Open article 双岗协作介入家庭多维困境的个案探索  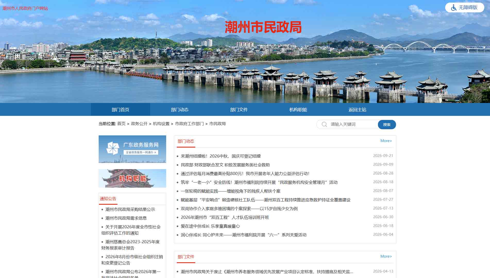(x=239, y=208)
